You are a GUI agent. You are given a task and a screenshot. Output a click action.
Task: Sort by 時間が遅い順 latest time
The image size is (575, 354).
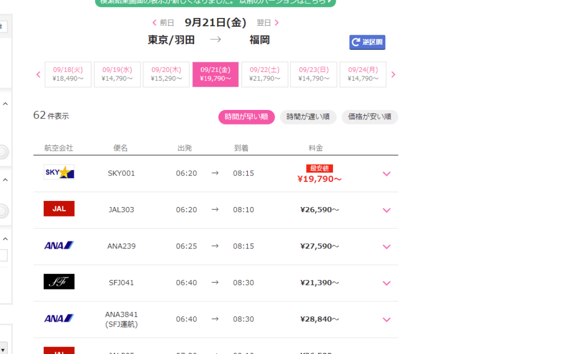tap(308, 117)
